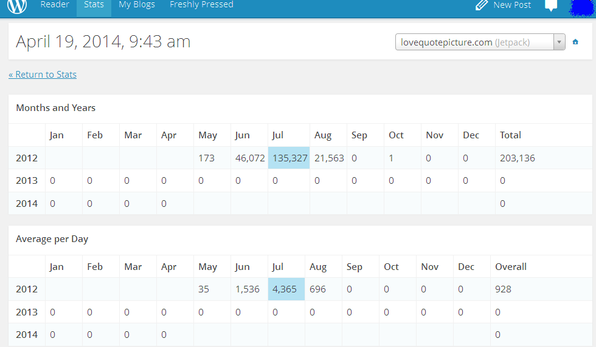Select the highlighted 4,365 average cell
The height and width of the screenshot is (347, 596).
[286, 289]
